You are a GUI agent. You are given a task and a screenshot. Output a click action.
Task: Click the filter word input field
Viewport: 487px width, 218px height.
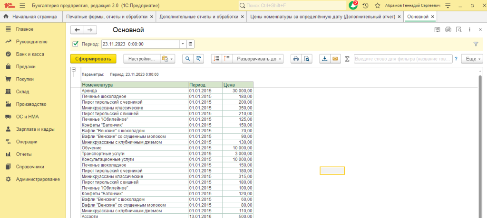(402, 59)
